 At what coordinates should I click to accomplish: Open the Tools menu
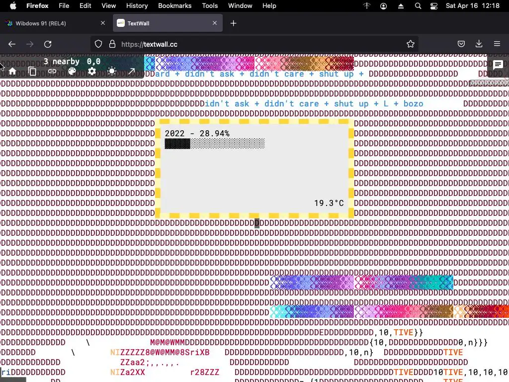tap(210, 6)
